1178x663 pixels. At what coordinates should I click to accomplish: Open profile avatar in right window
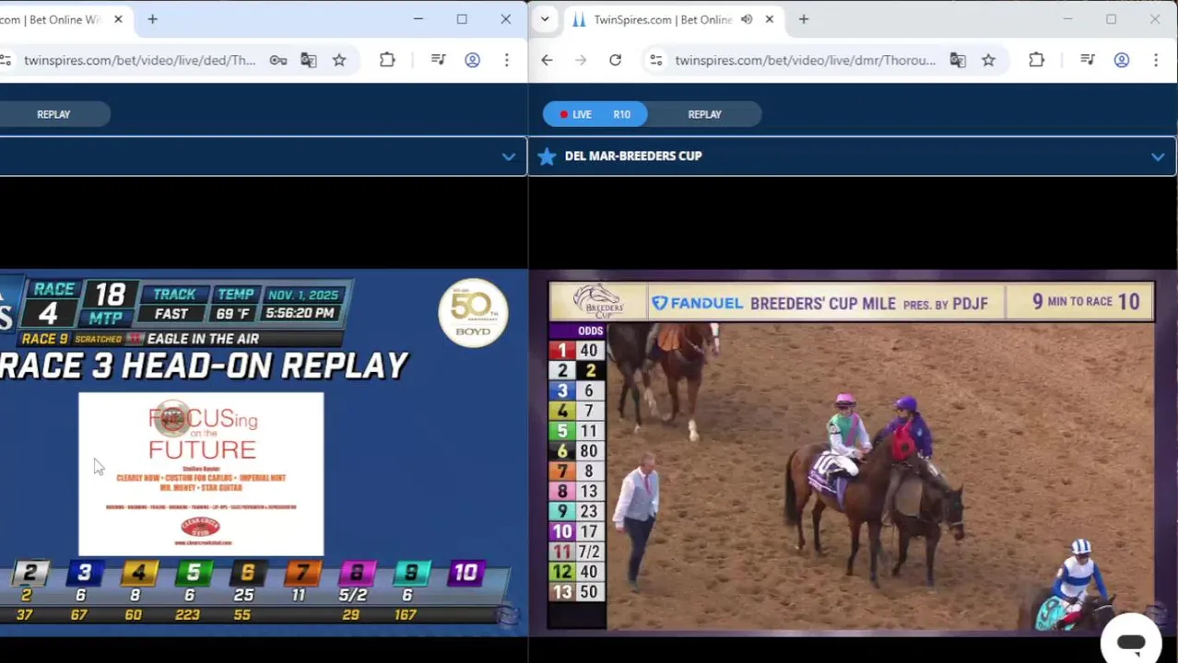coord(1121,60)
